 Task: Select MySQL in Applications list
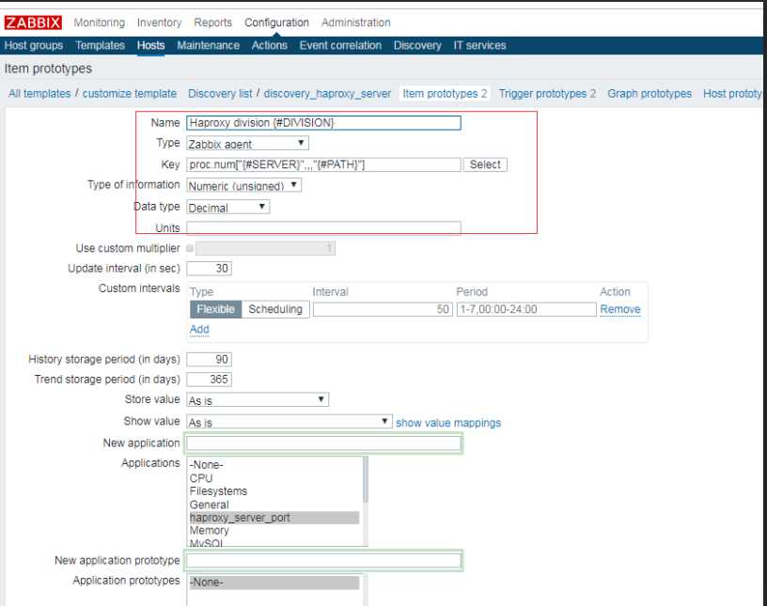click(x=274, y=542)
